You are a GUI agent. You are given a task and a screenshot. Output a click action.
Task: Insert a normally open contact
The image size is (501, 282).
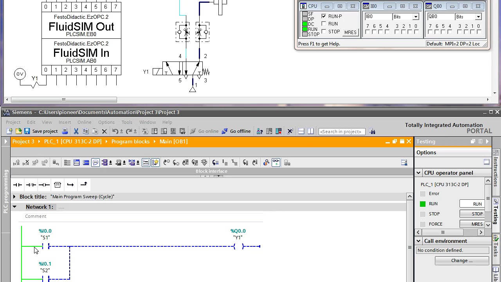[18, 185]
